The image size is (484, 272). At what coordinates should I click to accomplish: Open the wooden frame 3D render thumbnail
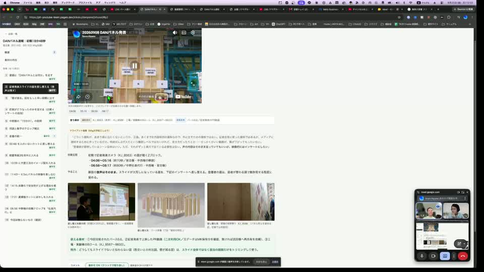click(171, 205)
